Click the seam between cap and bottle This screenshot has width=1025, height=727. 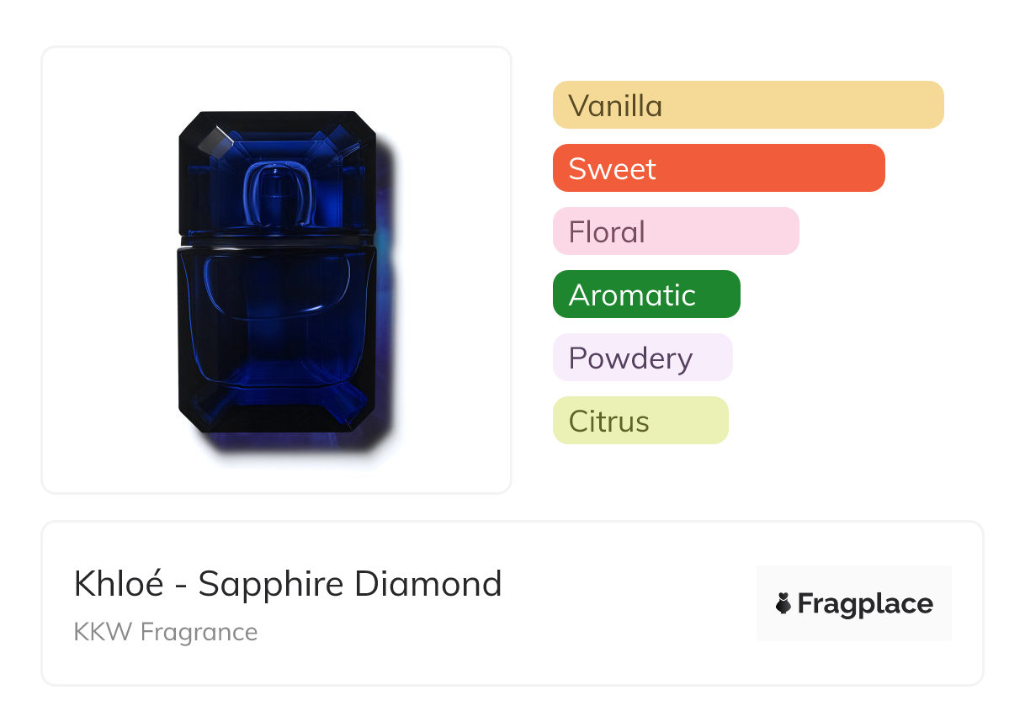click(x=278, y=241)
